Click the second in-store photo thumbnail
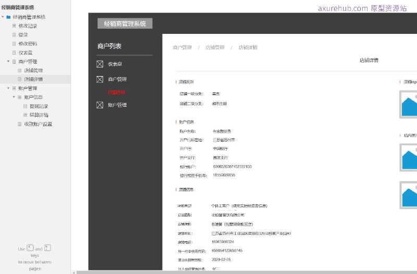417x274 pixels. [408, 195]
